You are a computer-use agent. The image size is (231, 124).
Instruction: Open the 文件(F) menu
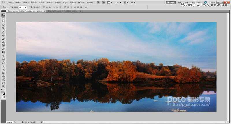(x=10, y=3)
